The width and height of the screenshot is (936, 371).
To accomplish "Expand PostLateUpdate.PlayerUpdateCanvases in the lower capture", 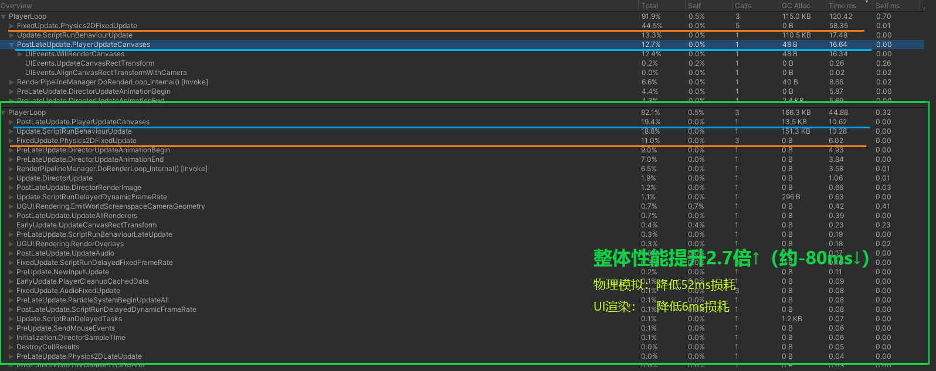I will pos(11,122).
